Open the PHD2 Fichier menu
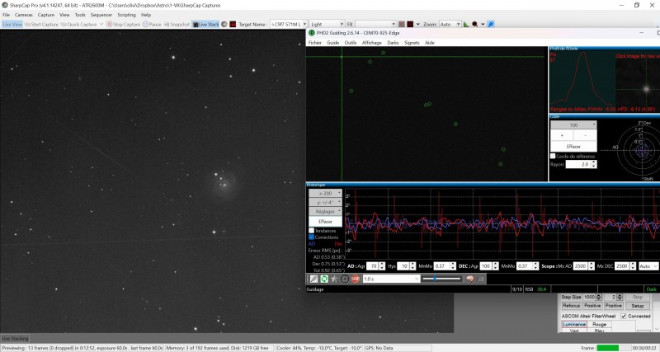Screen dimensions: 660x352 click(x=314, y=43)
